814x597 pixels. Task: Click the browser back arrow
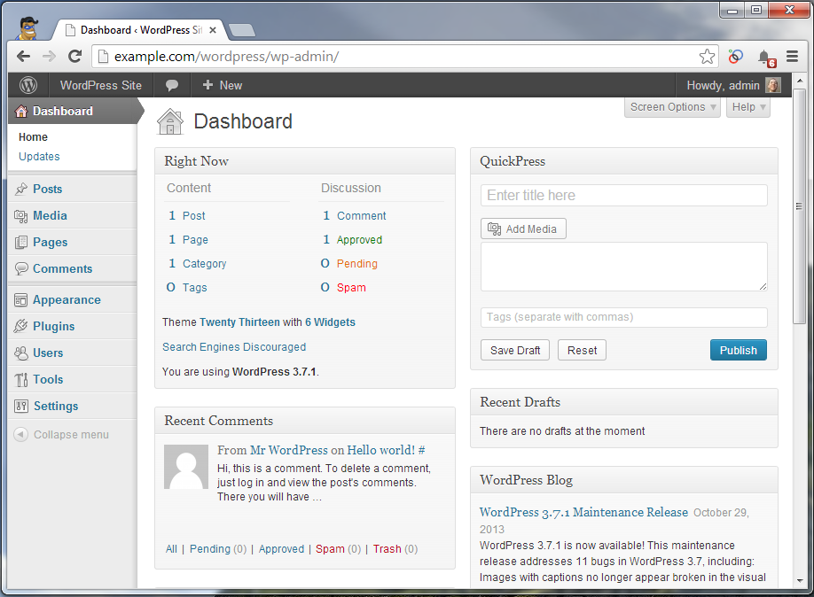pyautogui.click(x=23, y=56)
